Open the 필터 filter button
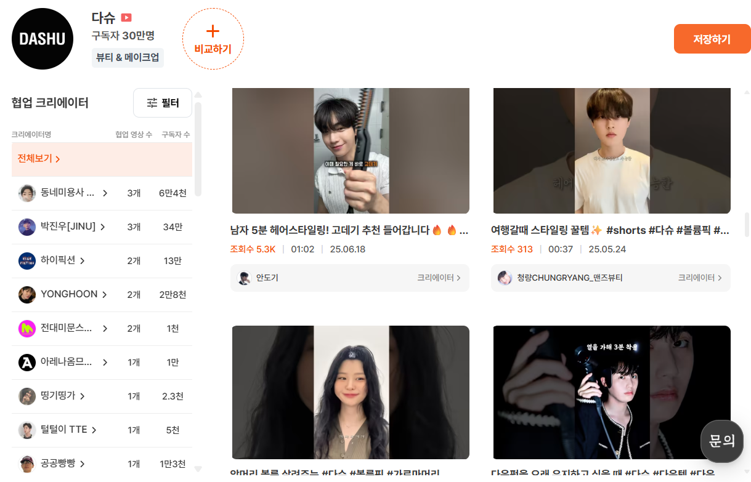 163,103
